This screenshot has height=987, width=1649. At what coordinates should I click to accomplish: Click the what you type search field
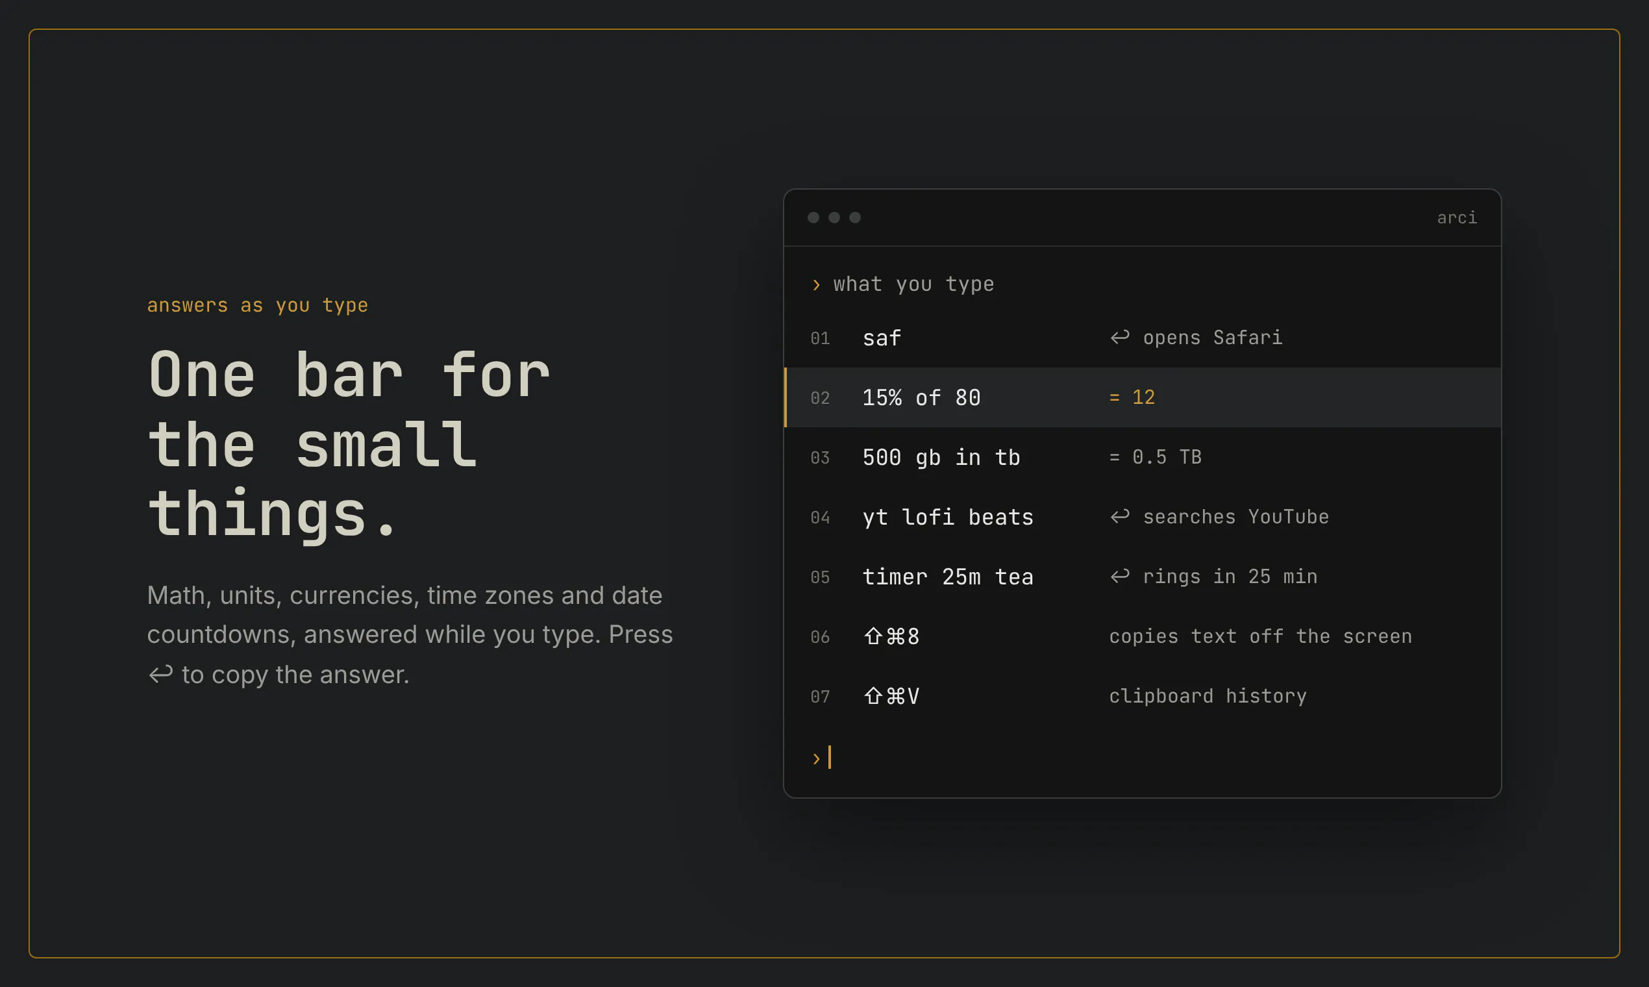tap(1143, 284)
